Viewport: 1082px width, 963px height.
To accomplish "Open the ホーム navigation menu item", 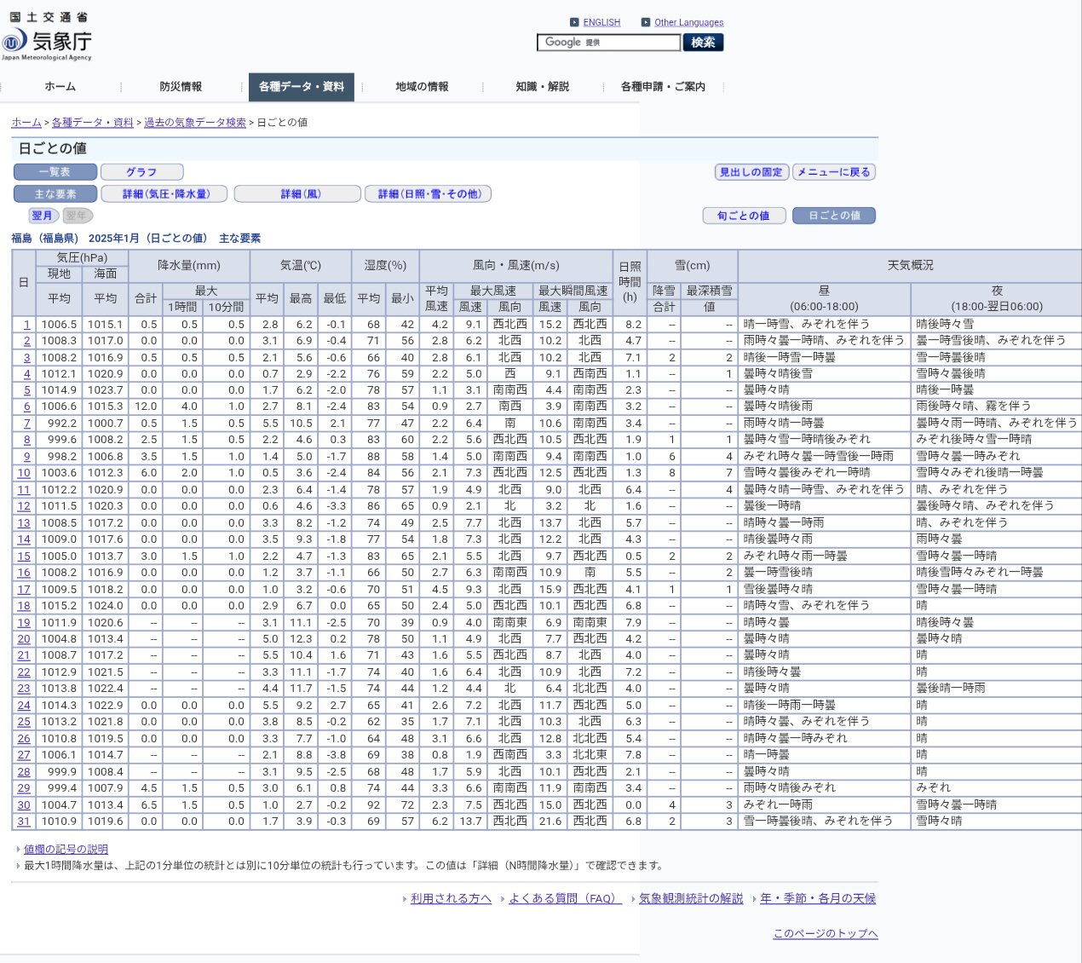I will pos(60,87).
